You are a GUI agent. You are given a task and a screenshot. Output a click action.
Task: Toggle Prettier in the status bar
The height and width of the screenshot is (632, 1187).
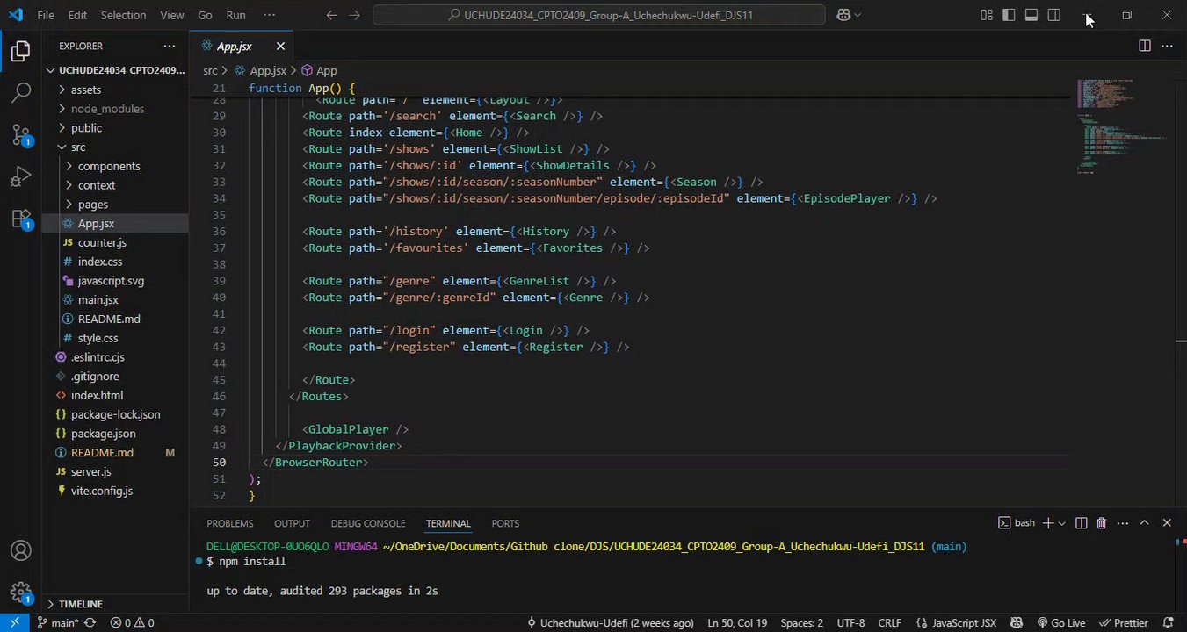1123,623
